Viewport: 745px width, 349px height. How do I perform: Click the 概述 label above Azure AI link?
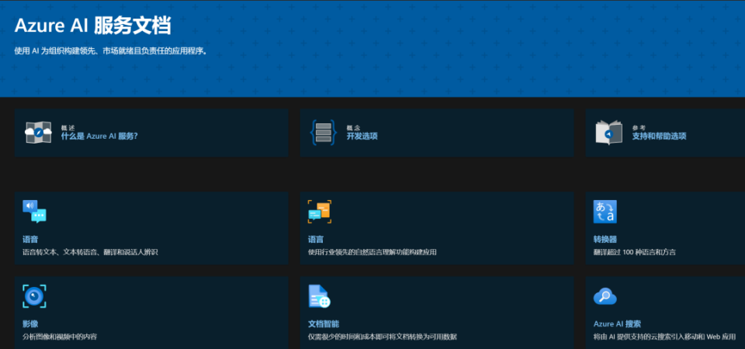point(68,128)
